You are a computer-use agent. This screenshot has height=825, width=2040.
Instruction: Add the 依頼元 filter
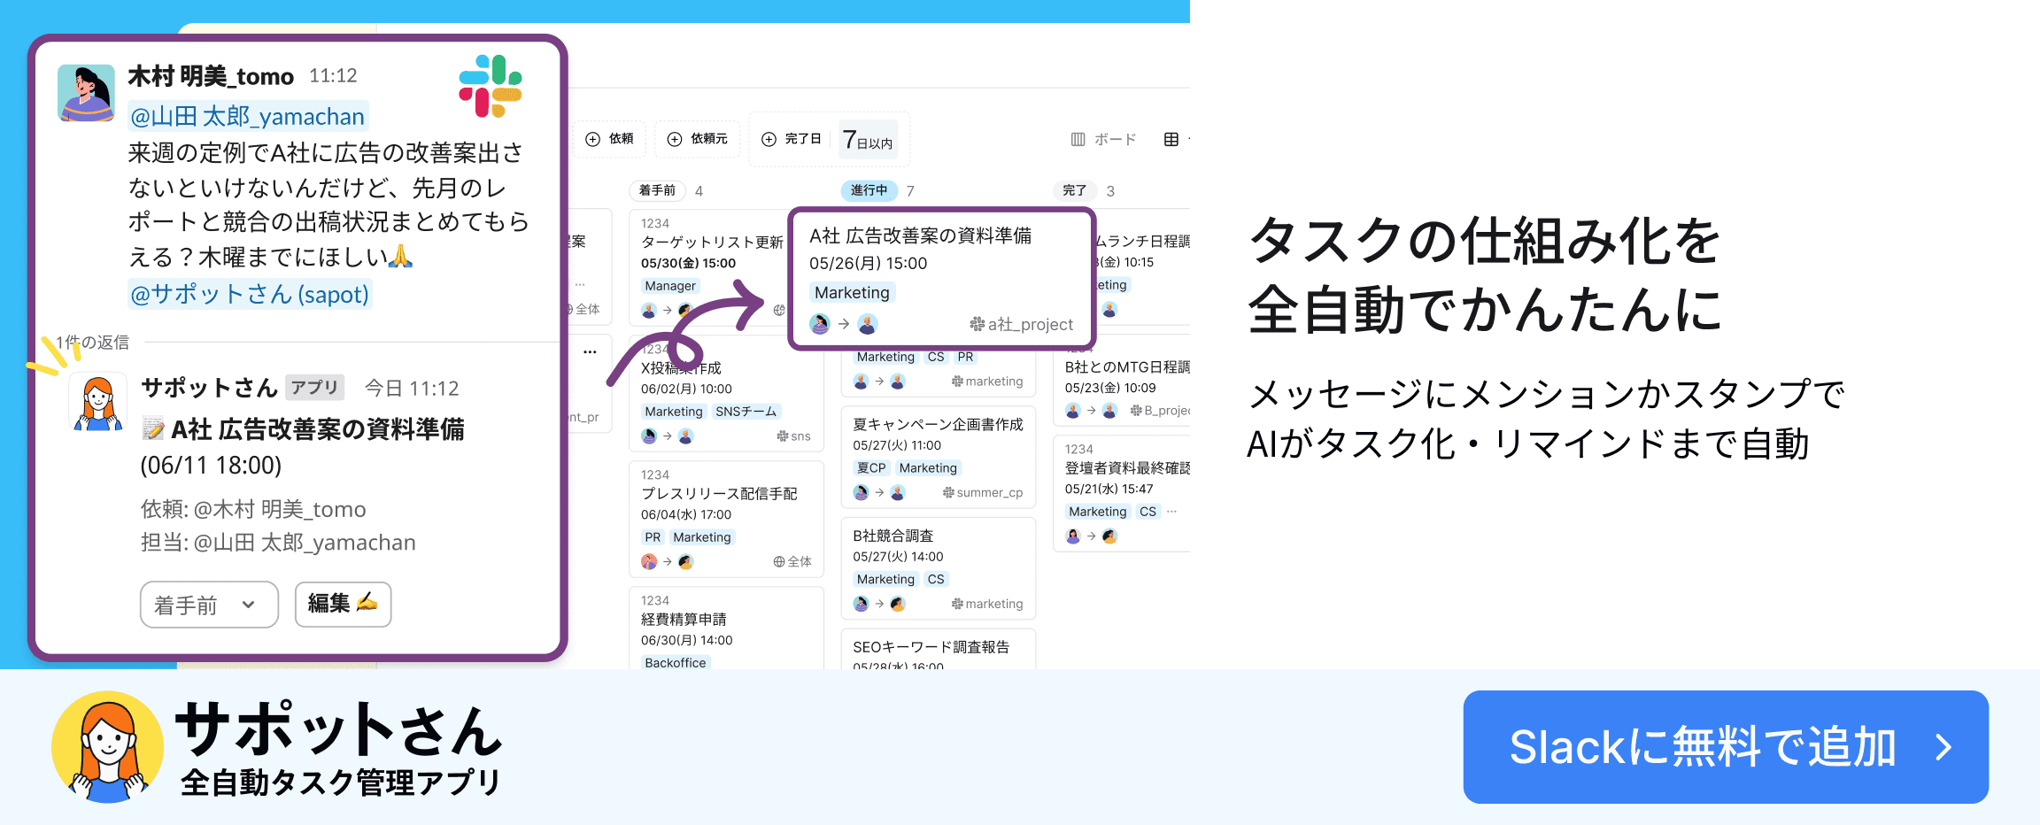click(x=698, y=139)
